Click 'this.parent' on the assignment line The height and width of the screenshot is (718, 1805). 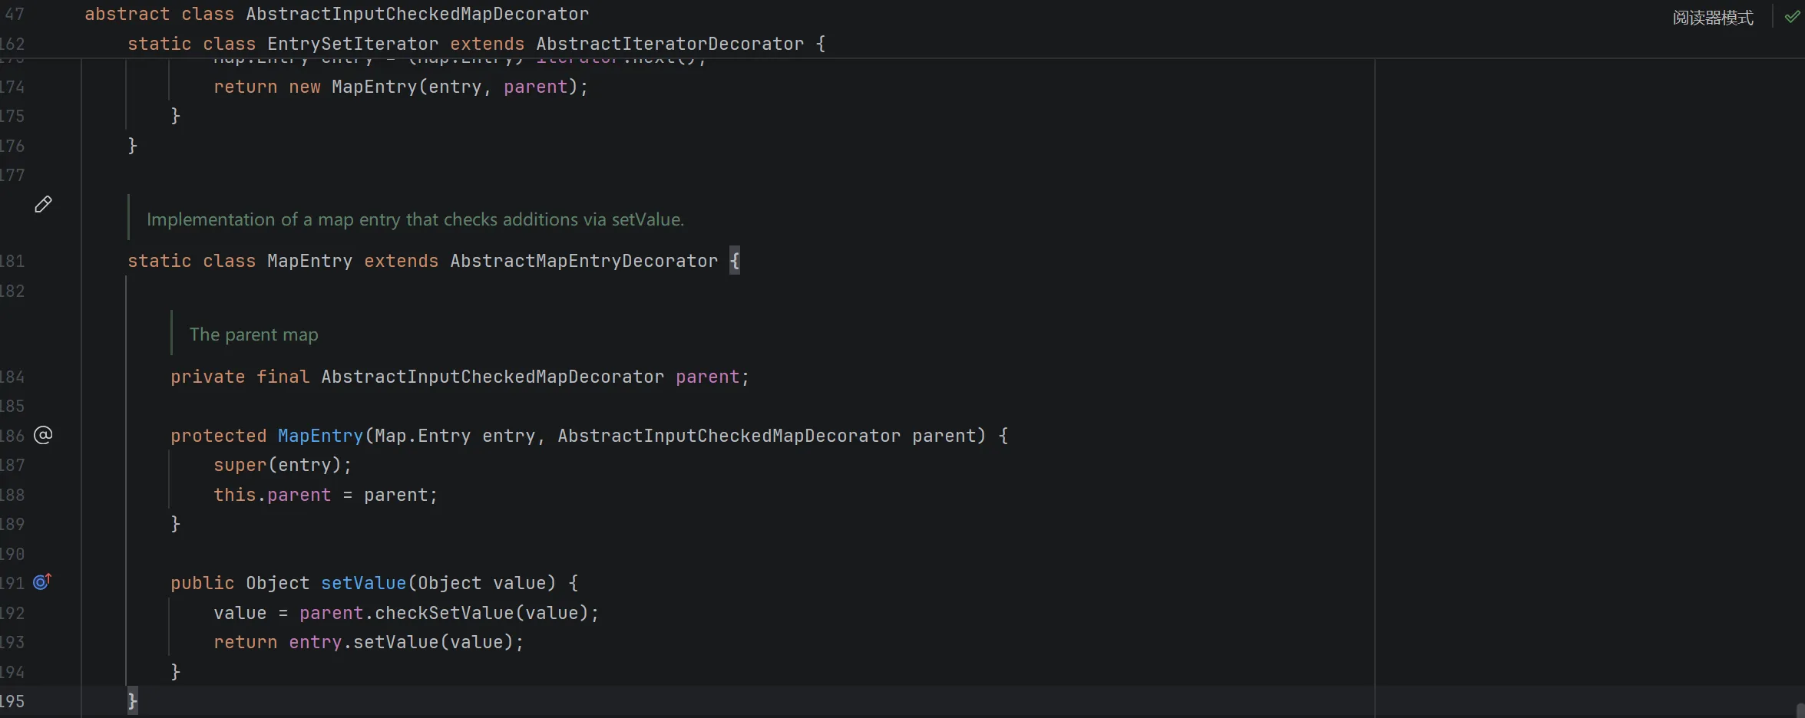coord(272,495)
